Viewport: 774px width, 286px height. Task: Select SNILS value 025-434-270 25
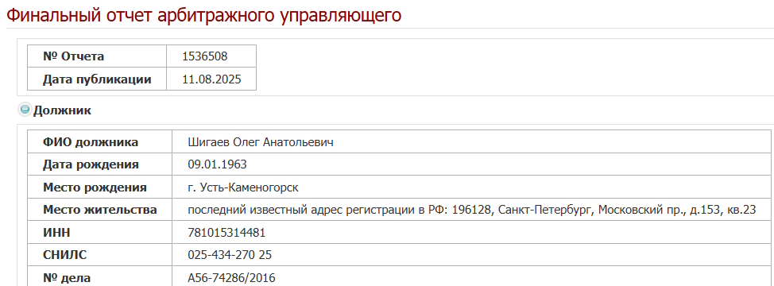[230, 255]
